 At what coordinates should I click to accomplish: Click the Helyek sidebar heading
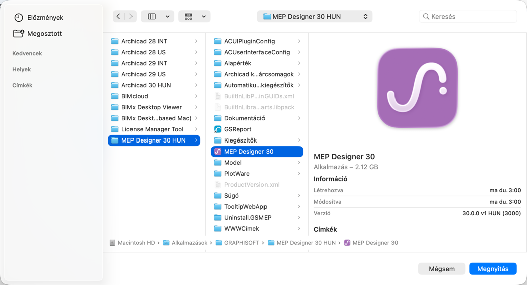[x=22, y=69]
